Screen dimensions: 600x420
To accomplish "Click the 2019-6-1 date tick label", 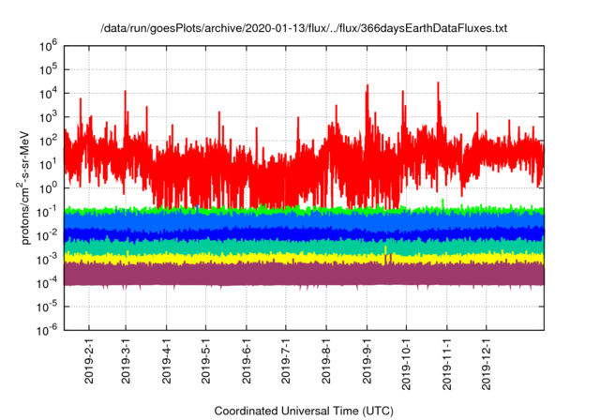I will pos(247,361).
